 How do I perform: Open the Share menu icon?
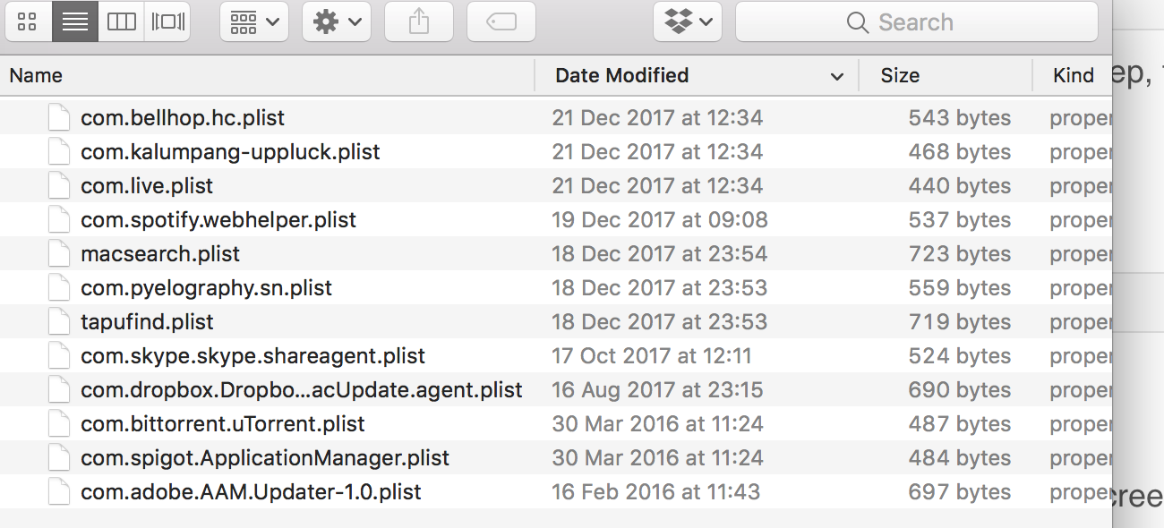(x=418, y=21)
